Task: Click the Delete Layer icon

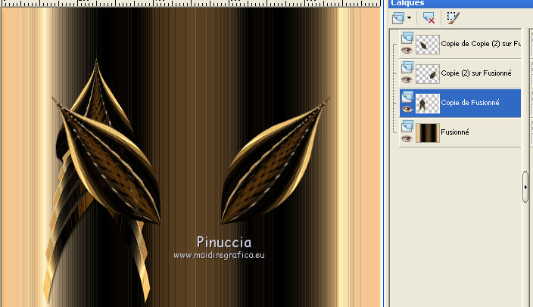Action: (429, 17)
